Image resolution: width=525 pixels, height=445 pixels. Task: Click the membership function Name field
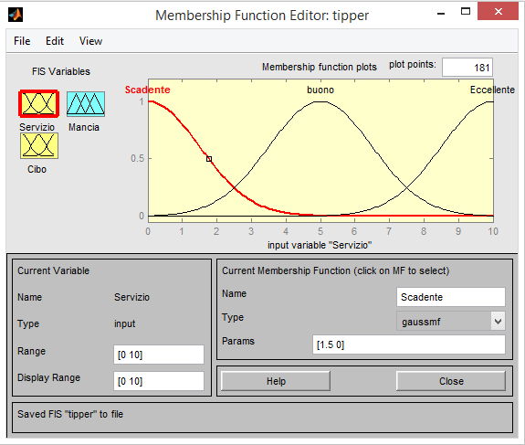click(x=451, y=297)
